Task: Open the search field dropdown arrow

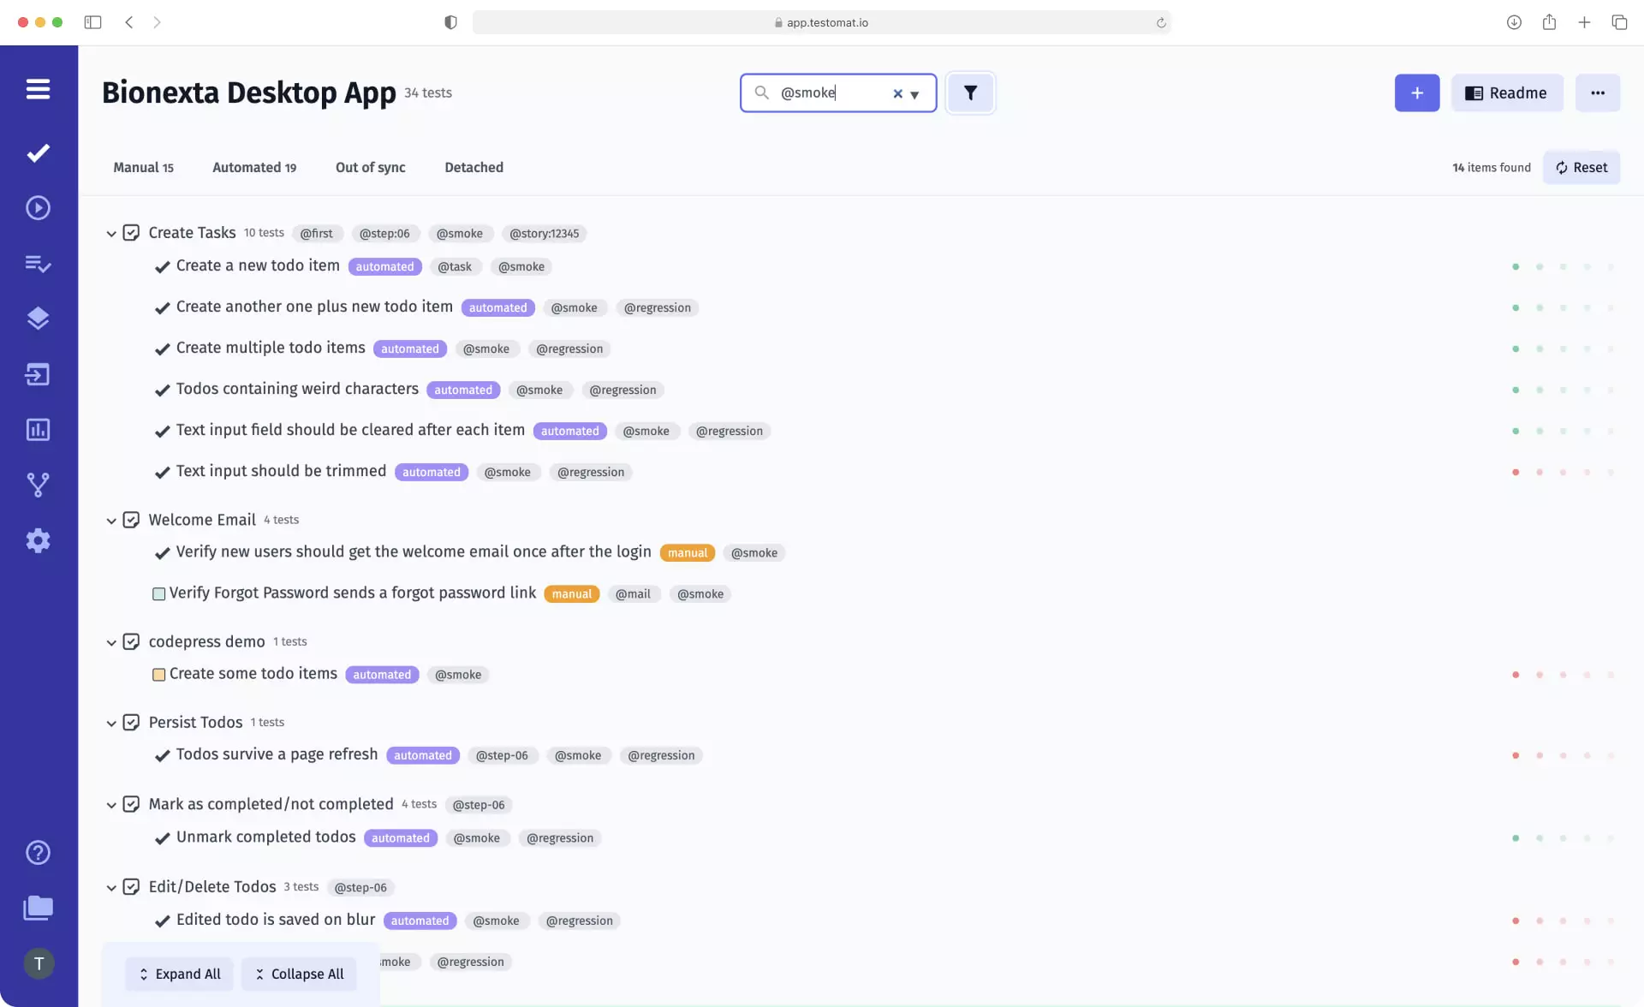Action: pyautogui.click(x=914, y=94)
